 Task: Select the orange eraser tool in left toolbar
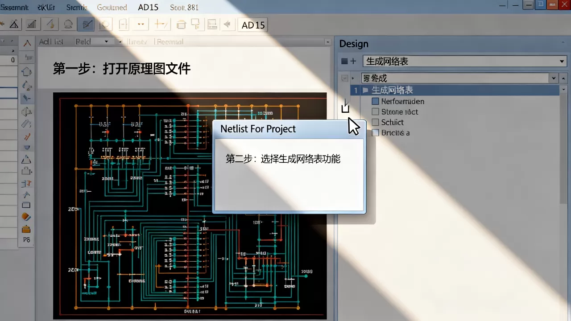click(26, 217)
